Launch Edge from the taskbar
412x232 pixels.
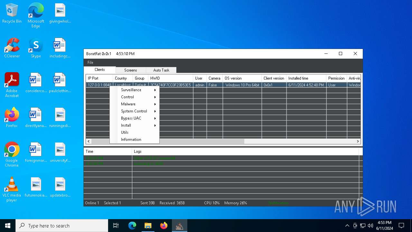132,226
